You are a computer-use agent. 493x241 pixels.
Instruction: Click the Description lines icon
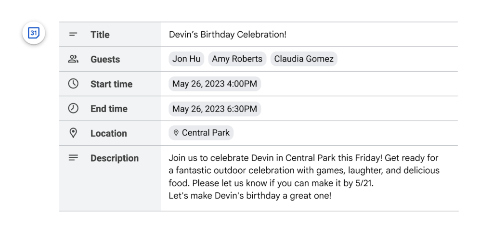tap(73, 158)
